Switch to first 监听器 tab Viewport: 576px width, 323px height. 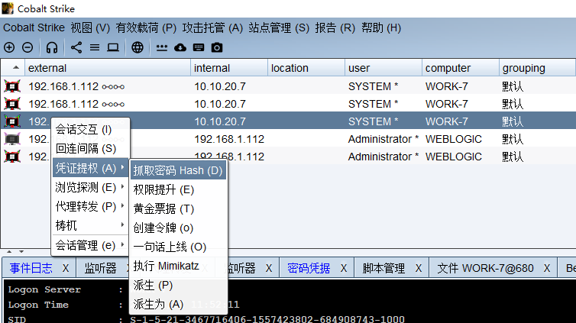(x=100, y=268)
